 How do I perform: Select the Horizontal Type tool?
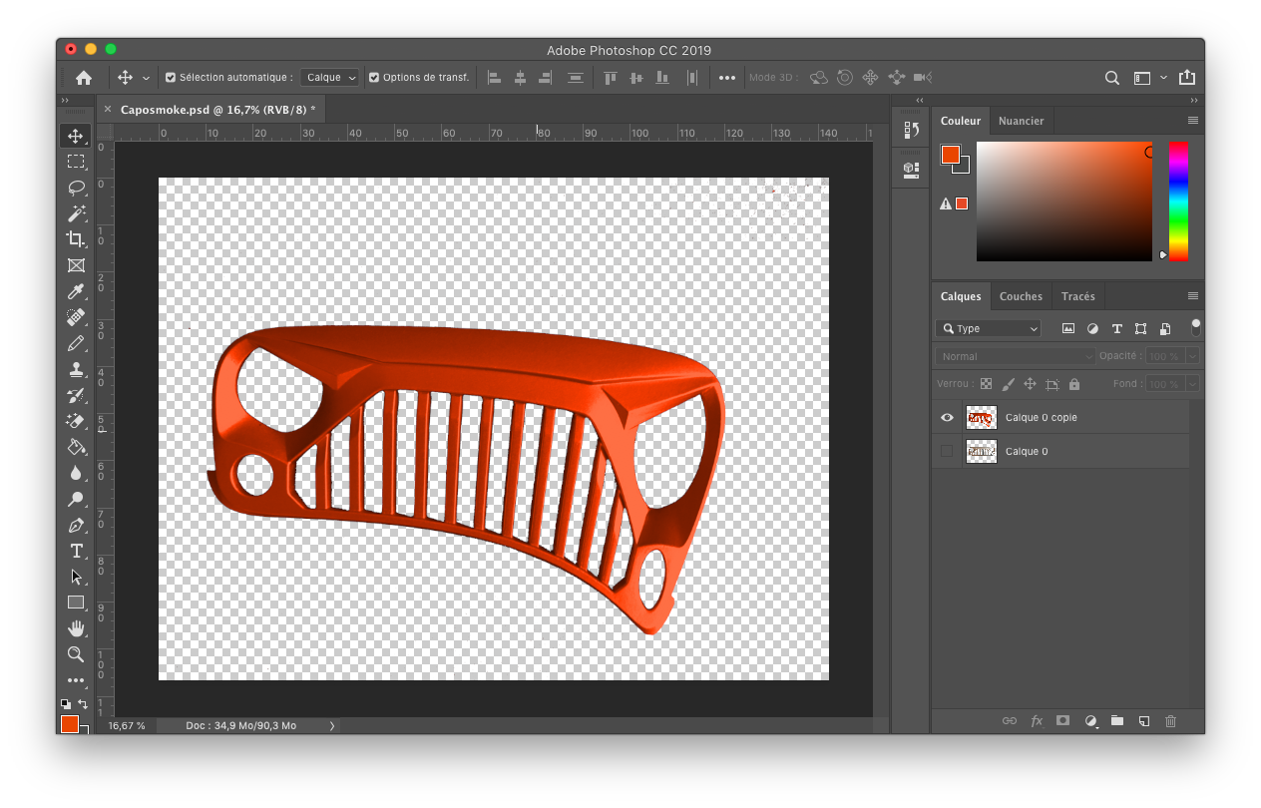point(76,551)
